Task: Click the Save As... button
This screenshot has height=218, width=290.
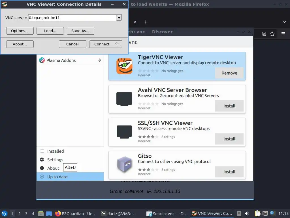Action: [x=80, y=31]
